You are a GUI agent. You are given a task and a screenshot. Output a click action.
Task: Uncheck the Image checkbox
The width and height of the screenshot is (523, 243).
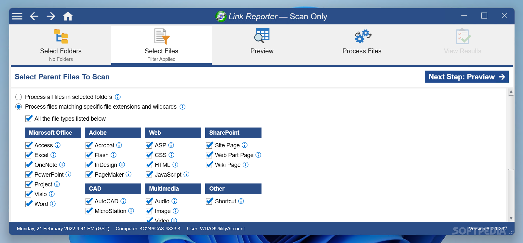[x=149, y=211]
